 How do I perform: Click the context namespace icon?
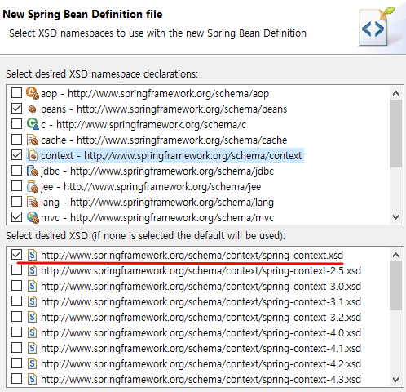click(x=33, y=155)
